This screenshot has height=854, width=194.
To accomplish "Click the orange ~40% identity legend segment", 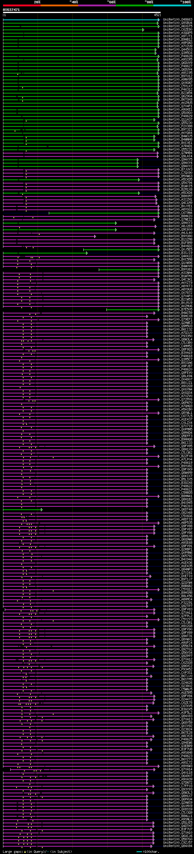I will tap(59, 5).
